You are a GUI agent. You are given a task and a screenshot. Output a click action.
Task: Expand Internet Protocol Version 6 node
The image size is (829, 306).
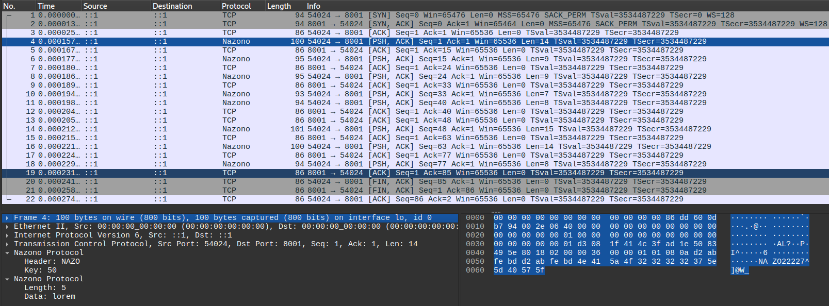point(7,235)
